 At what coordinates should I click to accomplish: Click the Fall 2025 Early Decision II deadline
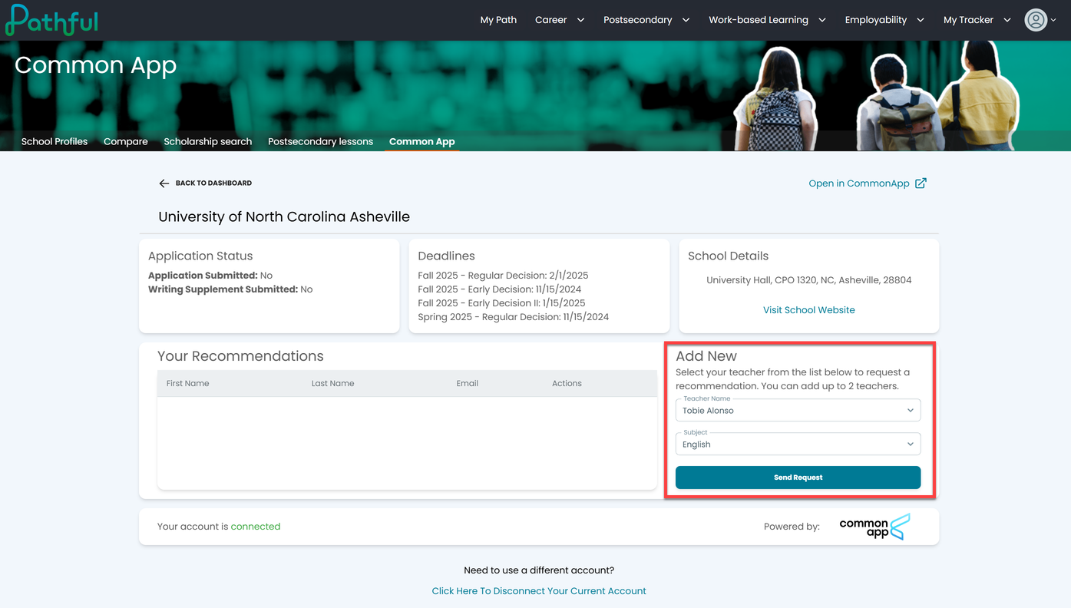[x=501, y=303]
